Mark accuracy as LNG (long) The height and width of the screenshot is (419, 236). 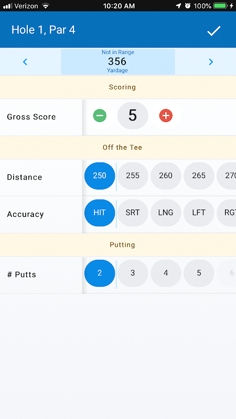point(166,213)
